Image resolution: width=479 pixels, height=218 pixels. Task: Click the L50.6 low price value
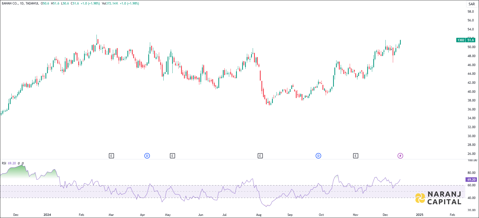[65, 3]
